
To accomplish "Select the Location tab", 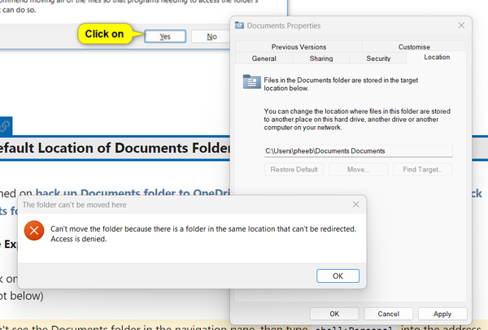I will pyautogui.click(x=435, y=58).
